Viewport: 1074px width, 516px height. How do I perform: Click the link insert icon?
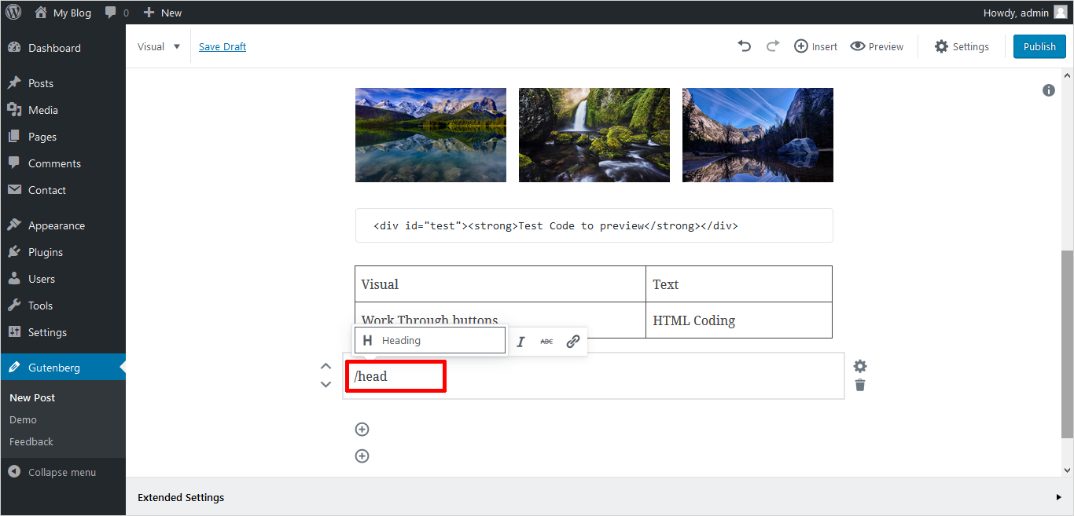(573, 341)
